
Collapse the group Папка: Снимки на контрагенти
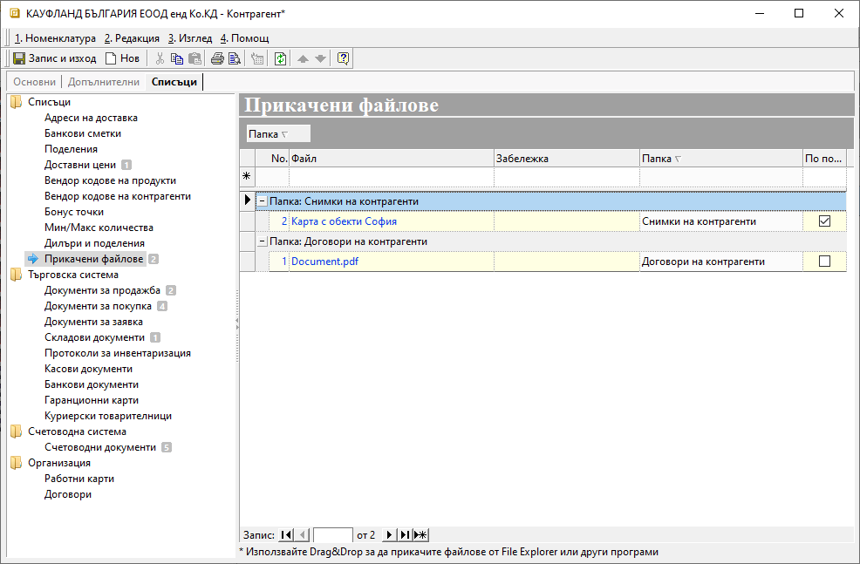[263, 201]
